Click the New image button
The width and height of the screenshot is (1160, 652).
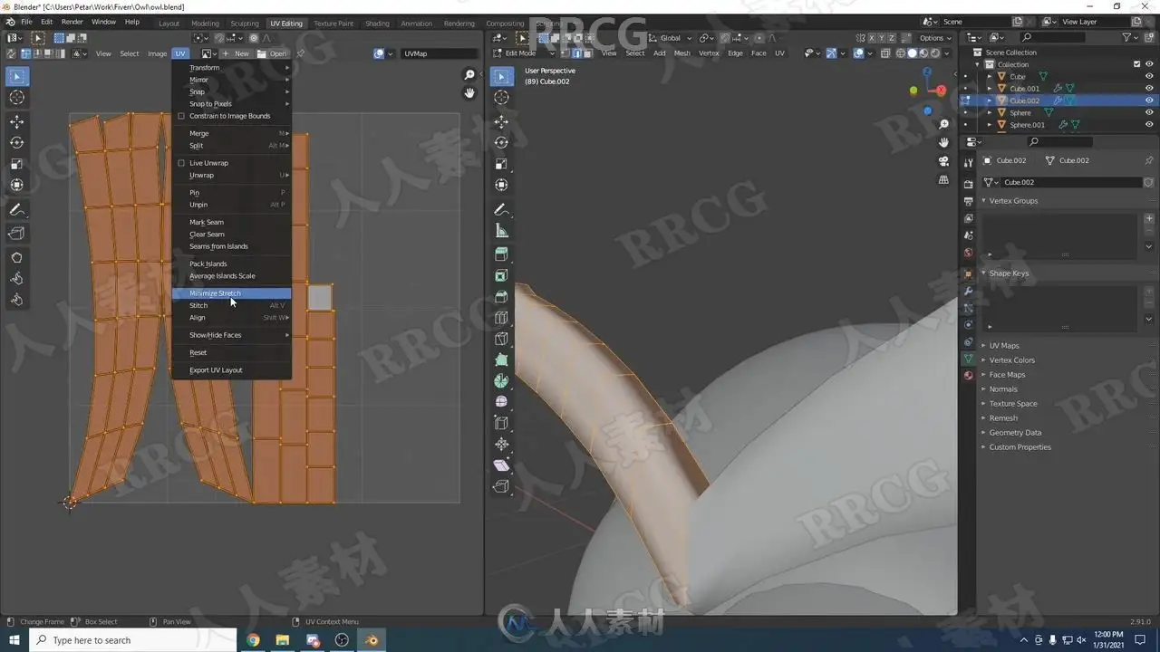237,53
